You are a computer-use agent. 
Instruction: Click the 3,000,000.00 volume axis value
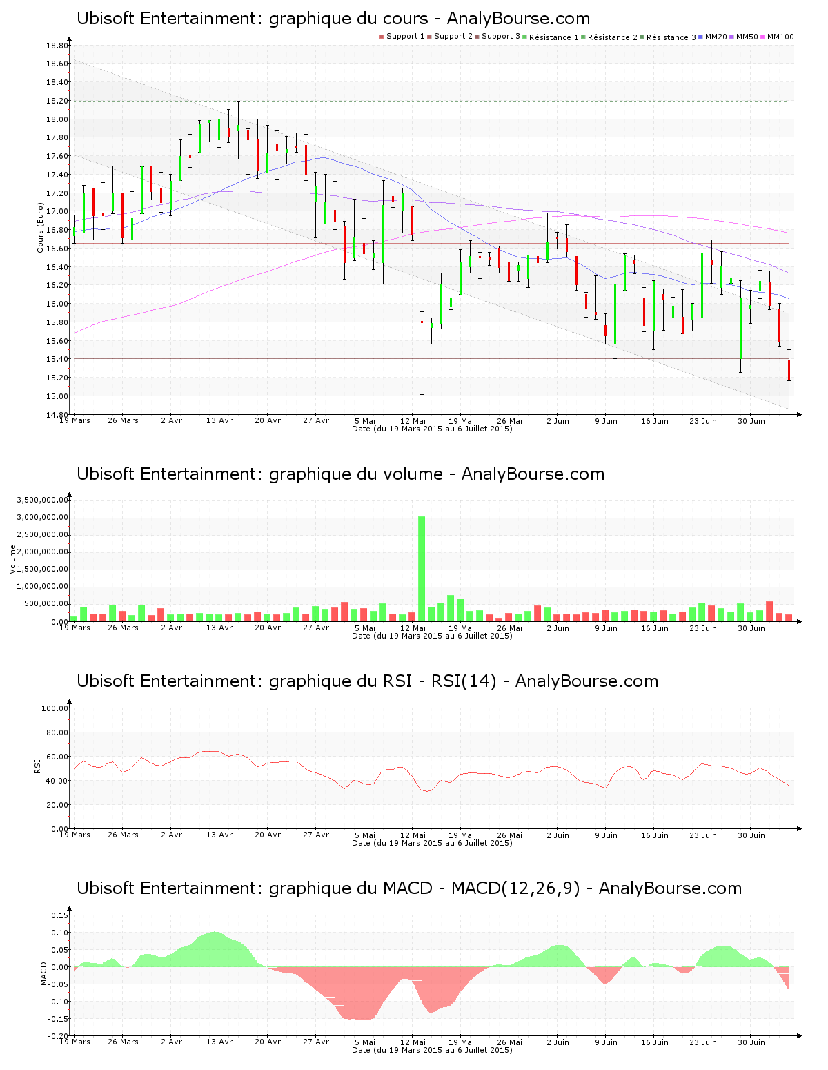click(42, 517)
